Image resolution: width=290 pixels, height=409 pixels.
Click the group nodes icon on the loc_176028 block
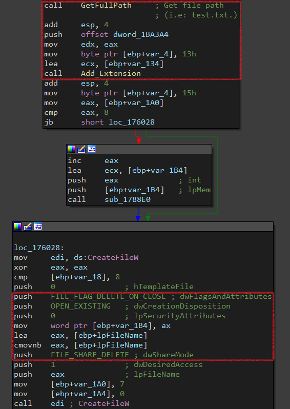(x=38, y=227)
